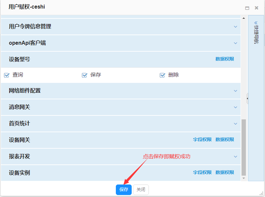The width and height of the screenshot is (265, 197).
Task: Open 字段权限 for 设备网关
Action: point(202,140)
